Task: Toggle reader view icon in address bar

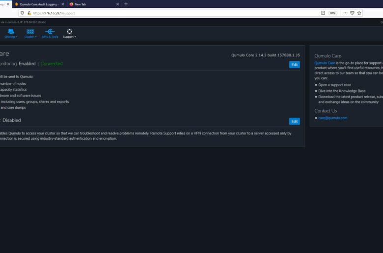Action: [323, 13]
